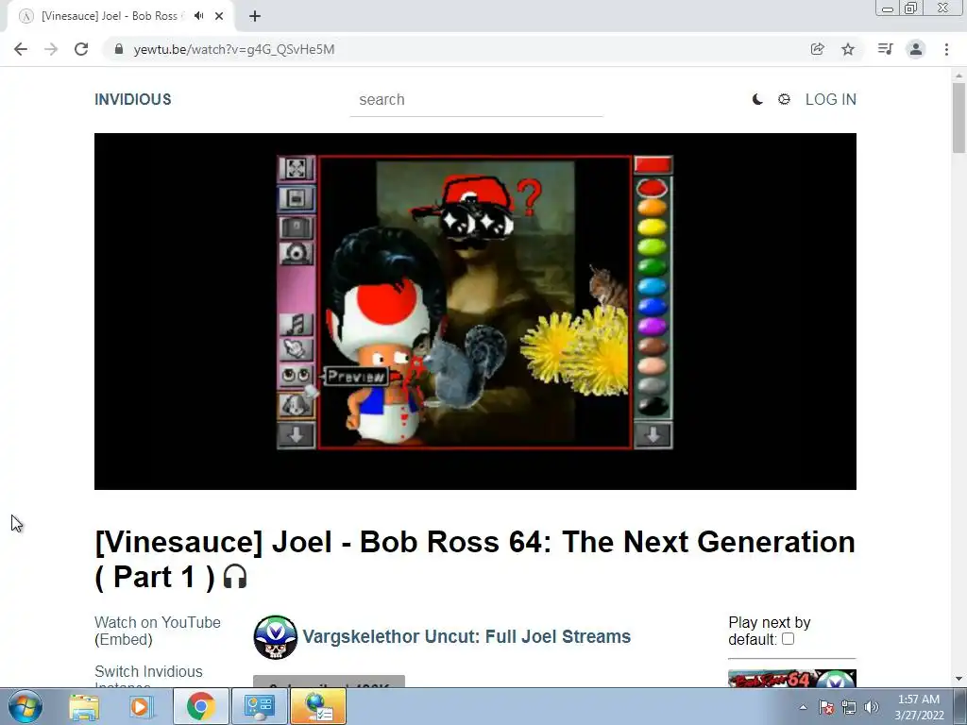Click the LOG IN link
Screen dimensions: 967x725
coord(831,99)
